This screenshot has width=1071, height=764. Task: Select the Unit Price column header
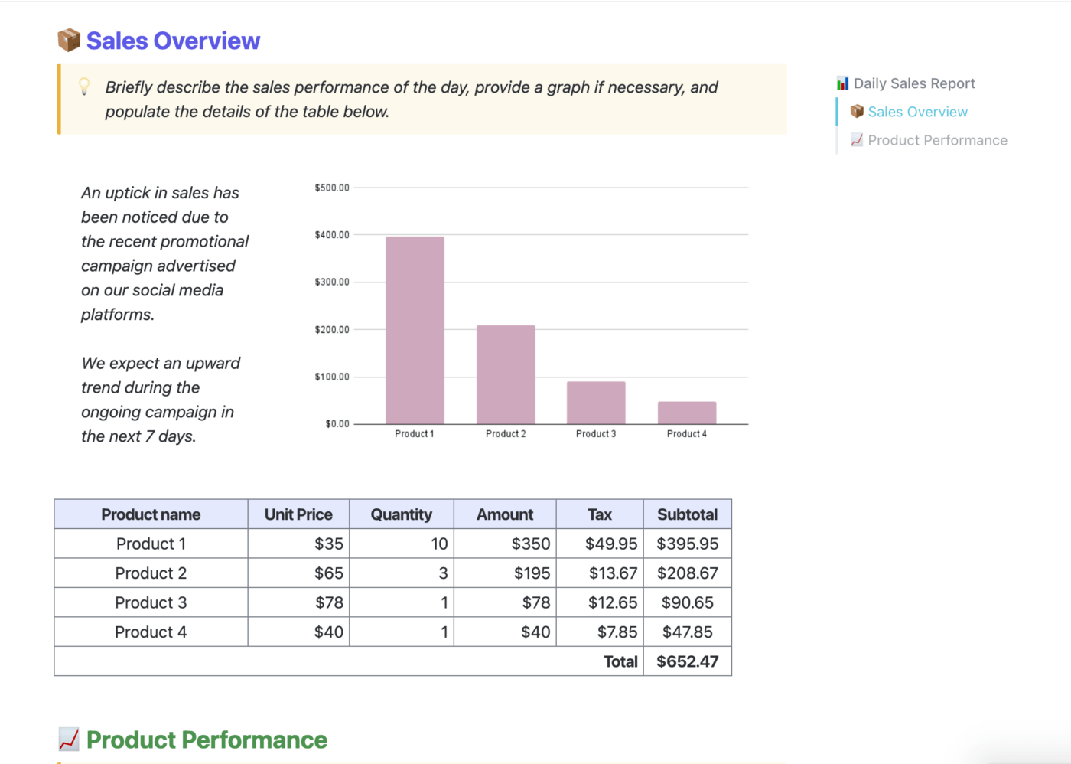(x=298, y=514)
